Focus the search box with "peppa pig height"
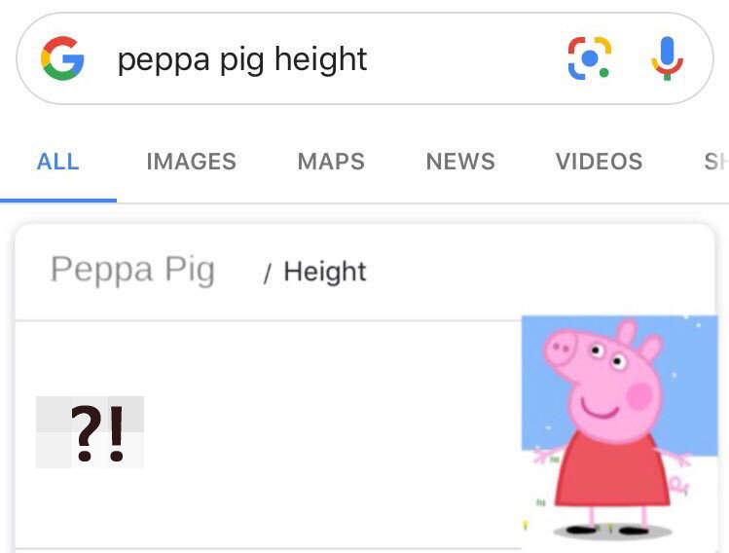 click(292, 59)
